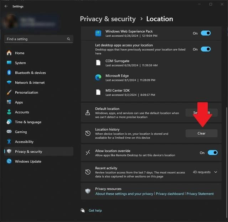Click the Windows Web Experience Pack icon
Screen dimensions: 228x222
pyautogui.click(x=98, y=33)
